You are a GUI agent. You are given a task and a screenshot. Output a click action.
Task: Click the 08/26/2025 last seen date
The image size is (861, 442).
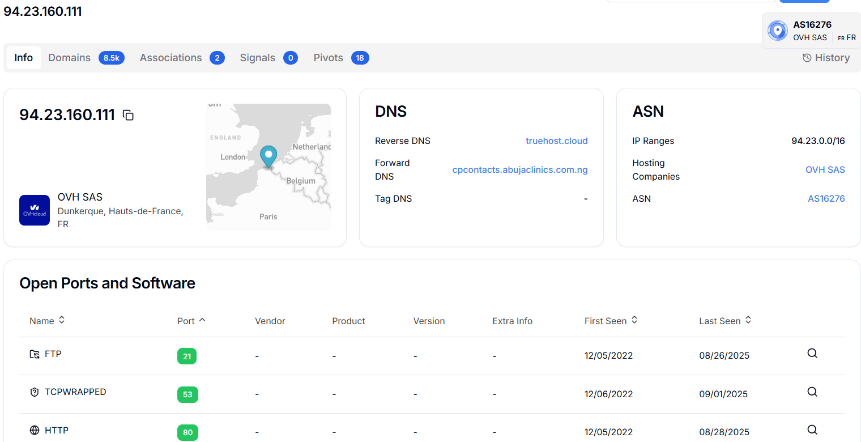(724, 356)
